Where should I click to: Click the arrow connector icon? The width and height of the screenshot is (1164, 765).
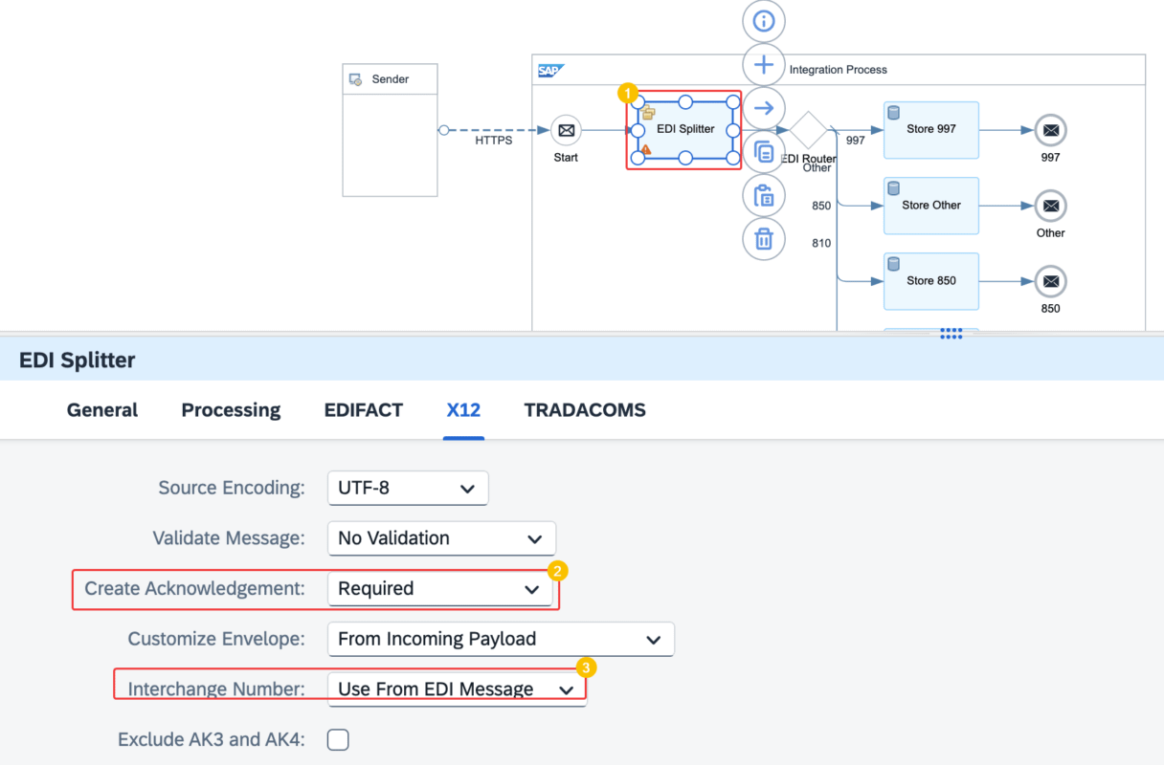[x=764, y=108]
